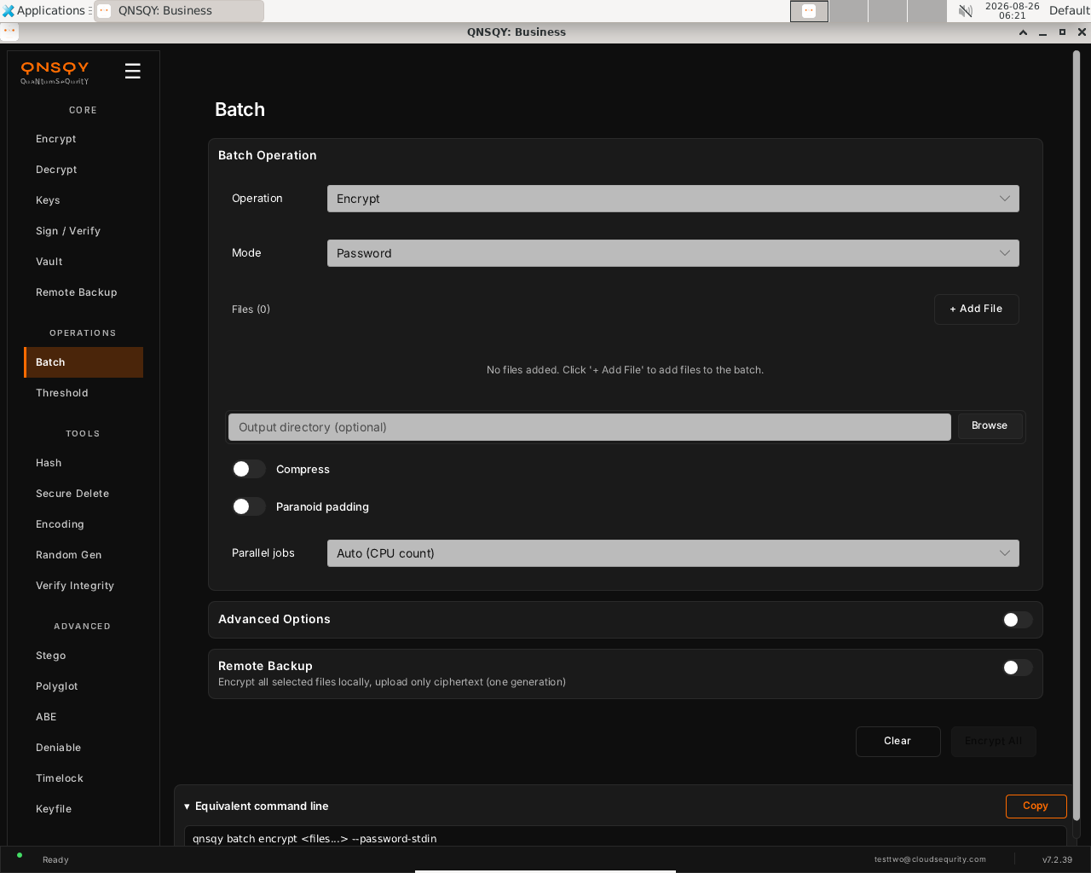Navigate to Vault
This screenshot has width=1091, height=873.
pos(84,262)
